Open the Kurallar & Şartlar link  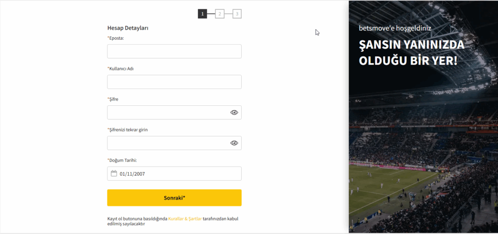click(x=184, y=219)
